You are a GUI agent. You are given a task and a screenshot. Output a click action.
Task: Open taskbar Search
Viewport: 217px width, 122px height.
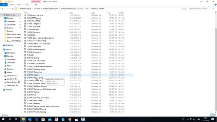point(10,119)
